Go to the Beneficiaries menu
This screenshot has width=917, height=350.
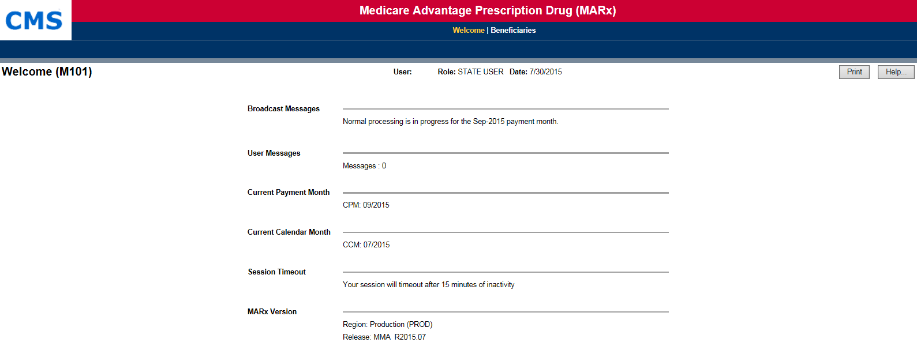tap(513, 31)
